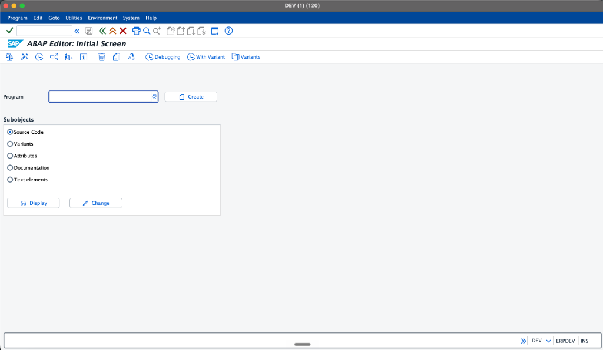Open the Edit menu
Viewport: 603px width, 350px height.
38,18
